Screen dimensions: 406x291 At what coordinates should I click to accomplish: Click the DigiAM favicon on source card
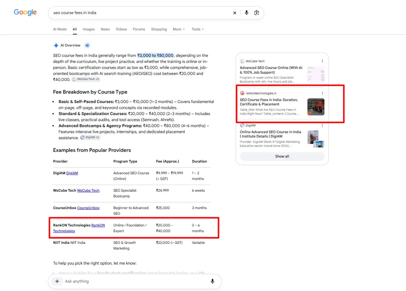242,125
